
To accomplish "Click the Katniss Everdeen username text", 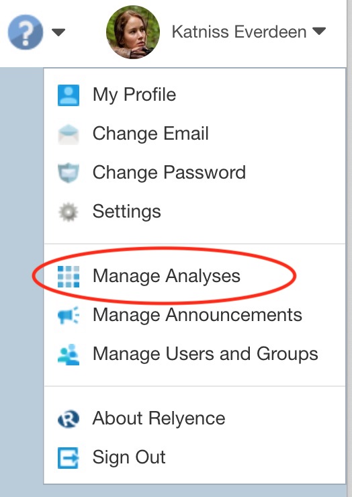I will (x=239, y=32).
